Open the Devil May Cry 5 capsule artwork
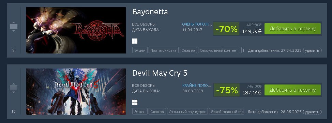Viewport: 332px width, 123px height. (x=76, y=92)
